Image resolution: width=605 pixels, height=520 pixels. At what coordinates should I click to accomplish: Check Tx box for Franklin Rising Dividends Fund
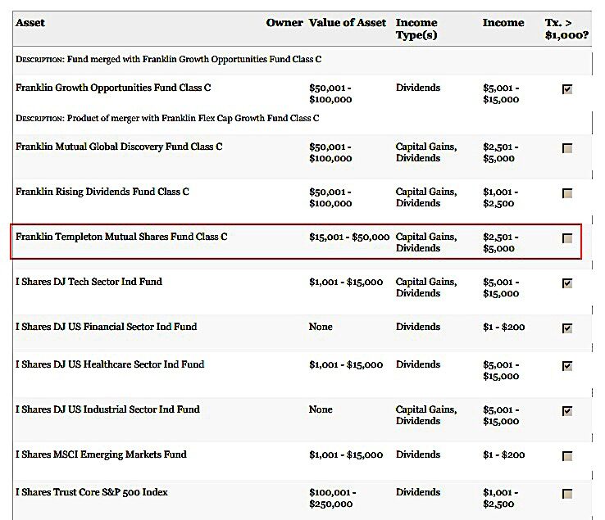coord(566,193)
